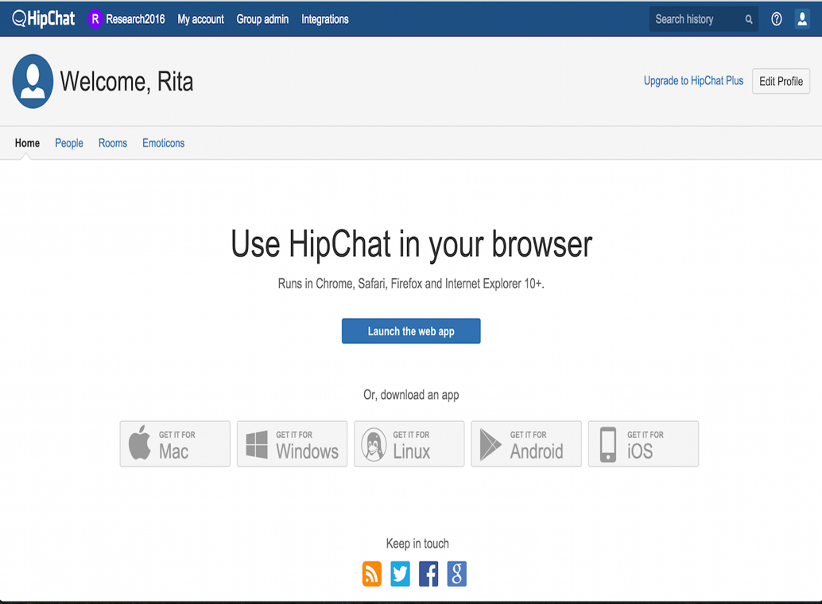
Task: Open the Twitter icon
Action: point(400,574)
